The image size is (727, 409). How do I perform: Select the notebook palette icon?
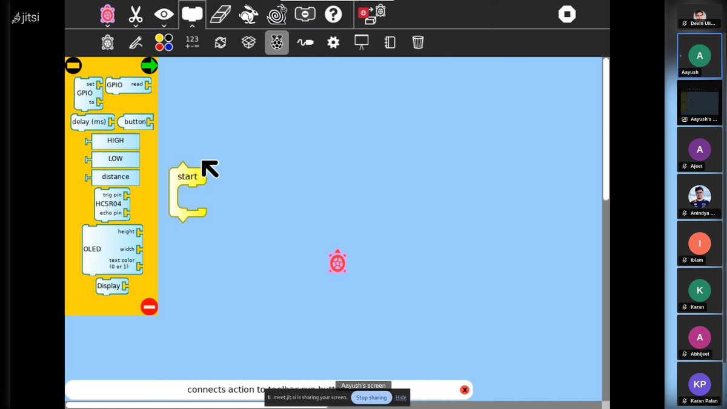390,42
